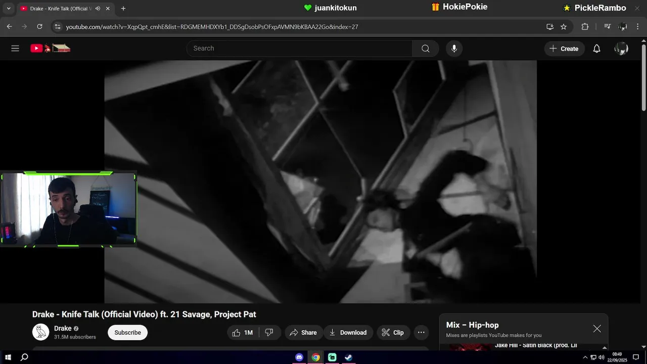Open the YouTube hamburger guide menu
Viewport: 647px width, 364px height.
[x=15, y=49]
